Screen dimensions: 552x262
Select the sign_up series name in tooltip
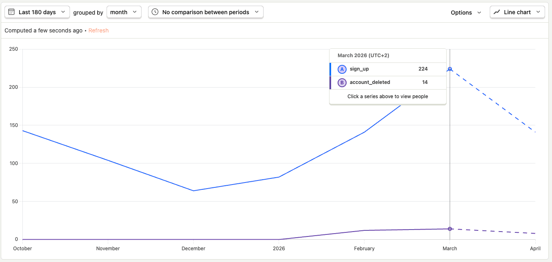(359, 69)
